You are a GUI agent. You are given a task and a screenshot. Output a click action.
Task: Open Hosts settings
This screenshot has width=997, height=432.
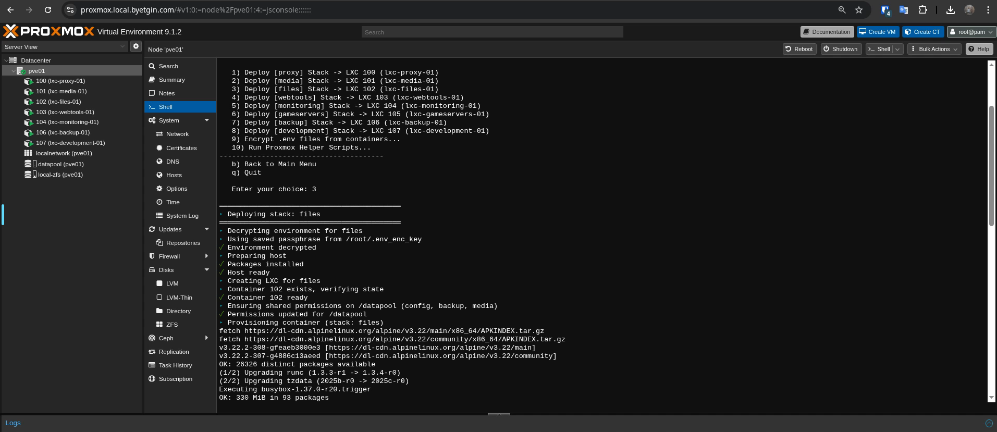click(x=174, y=175)
